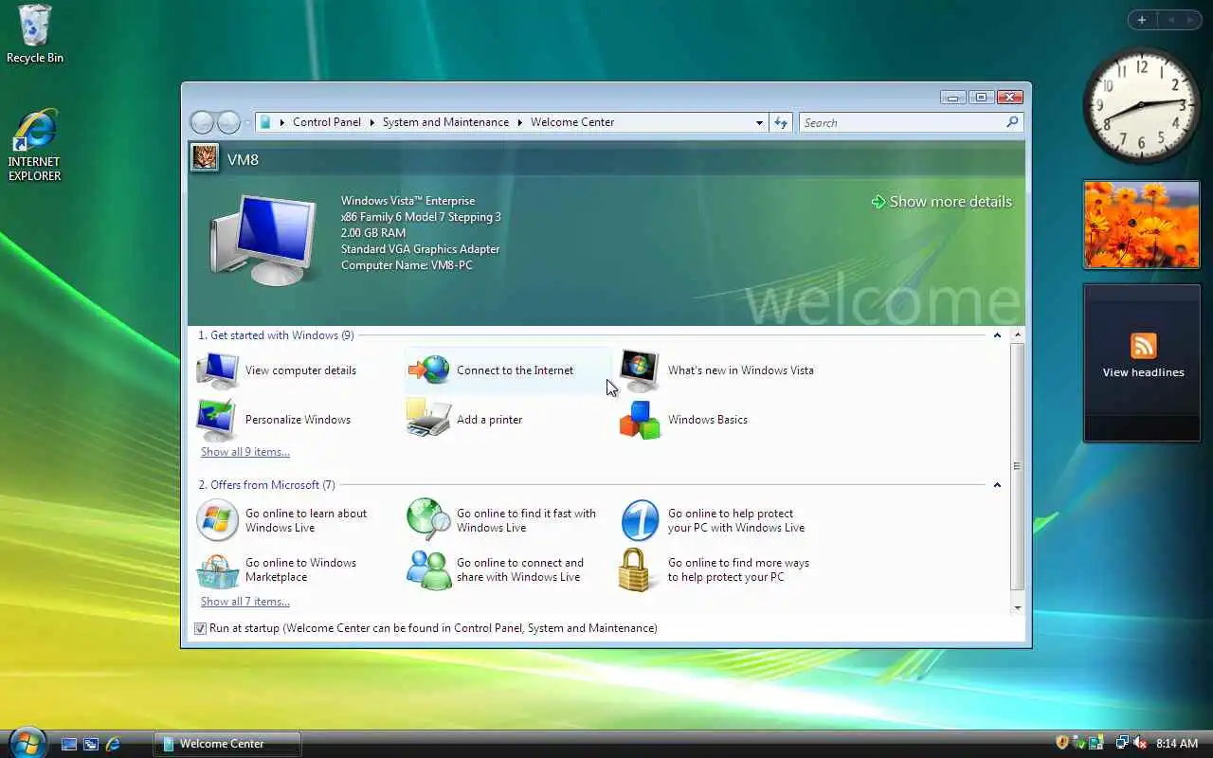Click the 2.00 GB RAM text
This screenshot has height=758, width=1213.
point(373,233)
